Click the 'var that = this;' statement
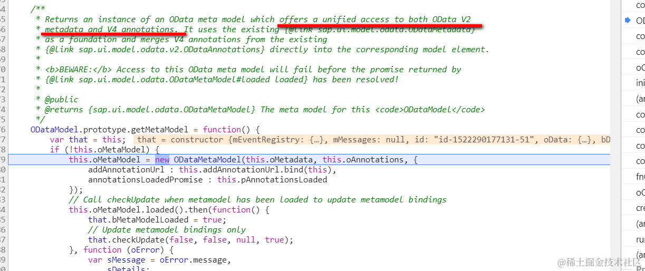Image resolution: width=645 pixels, height=271 pixels. [88, 139]
